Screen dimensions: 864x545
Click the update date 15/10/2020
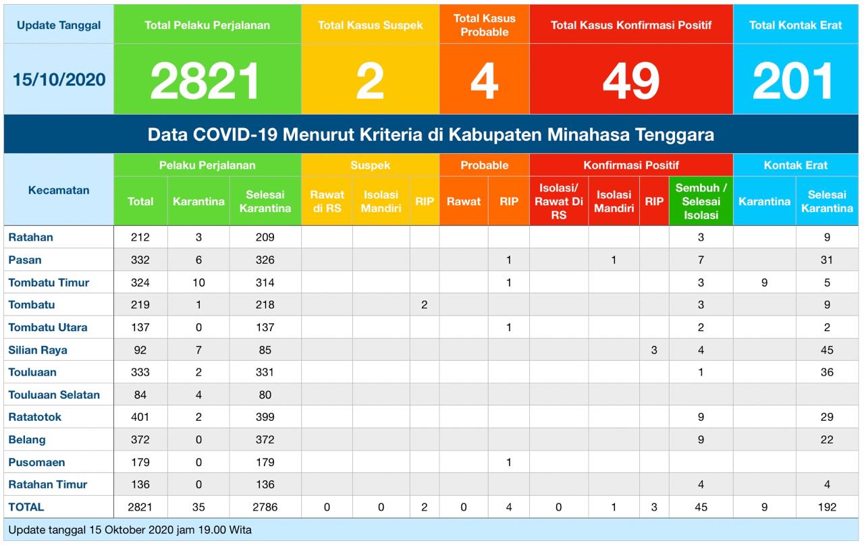click(x=59, y=80)
